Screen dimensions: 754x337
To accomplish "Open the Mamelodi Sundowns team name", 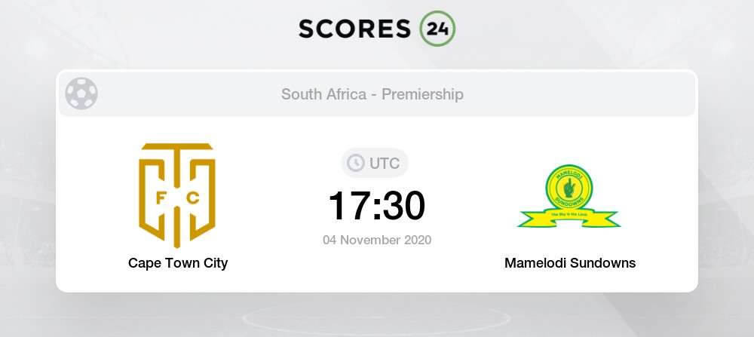I will [570, 263].
